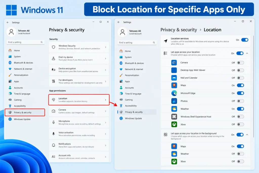Viewport: 259px width, 173px height.
Task: Click the Mail and Calendar app icon
Action: 174,78
